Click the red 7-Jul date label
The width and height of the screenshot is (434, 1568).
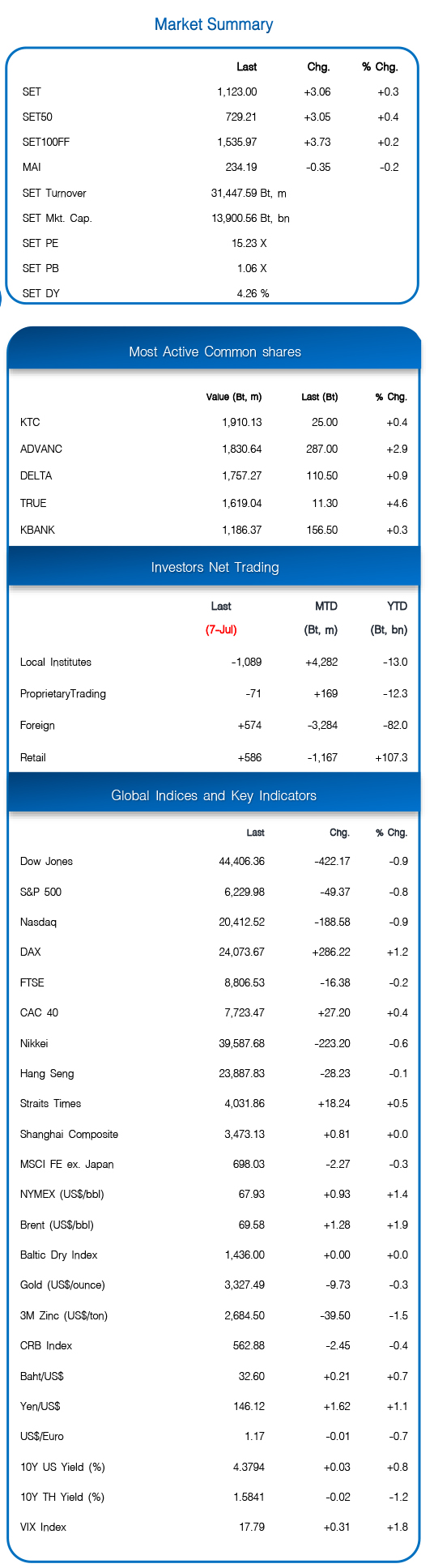[x=221, y=629]
